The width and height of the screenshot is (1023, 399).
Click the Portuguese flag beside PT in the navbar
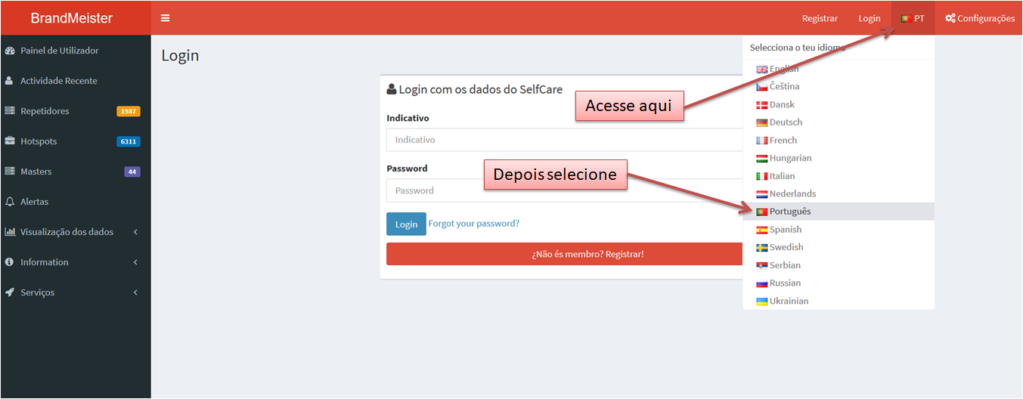point(906,18)
